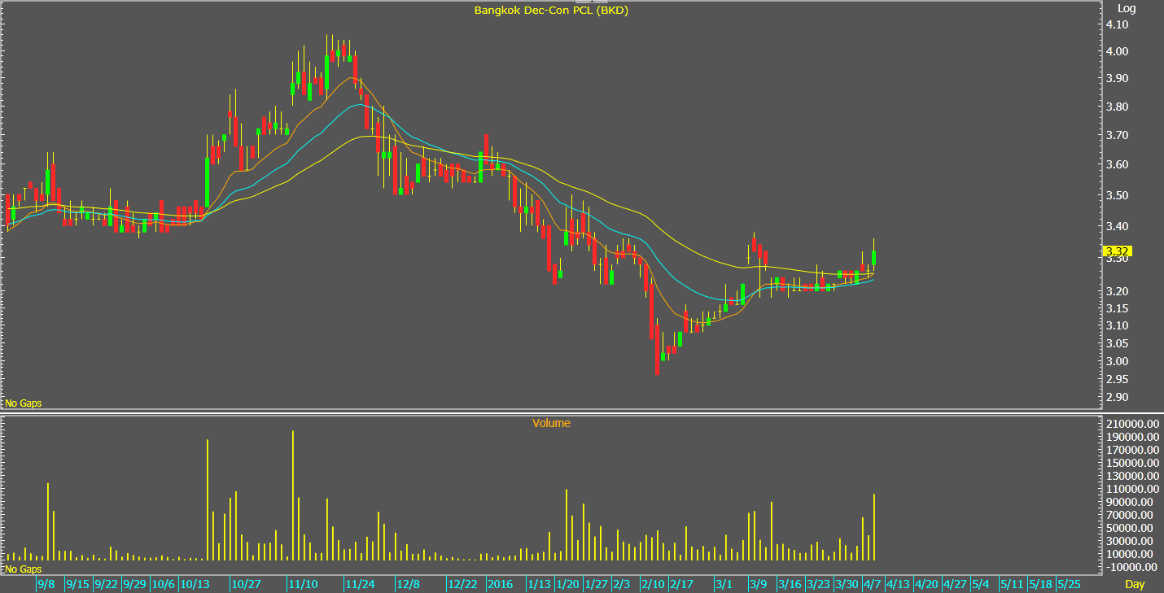Click the 1/13 date marker
1164x593 pixels.
pyautogui.click(x=540, y=584)
